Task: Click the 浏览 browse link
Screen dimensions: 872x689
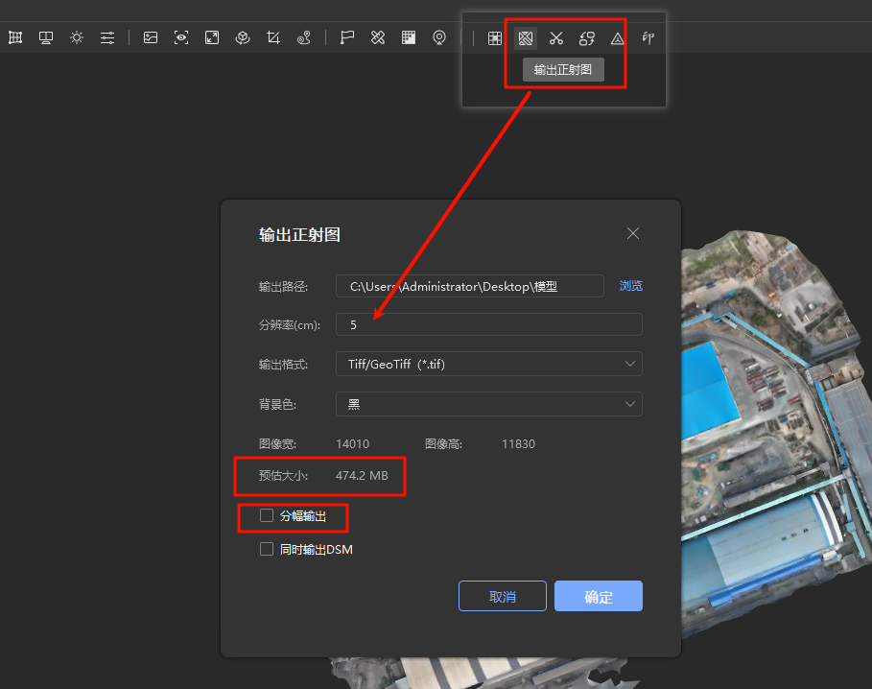Action: 630,286
